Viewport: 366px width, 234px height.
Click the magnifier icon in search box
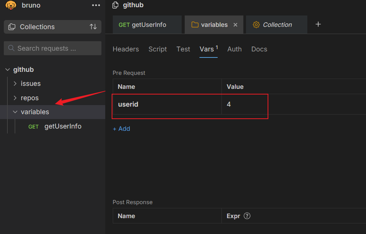[11, 48]
